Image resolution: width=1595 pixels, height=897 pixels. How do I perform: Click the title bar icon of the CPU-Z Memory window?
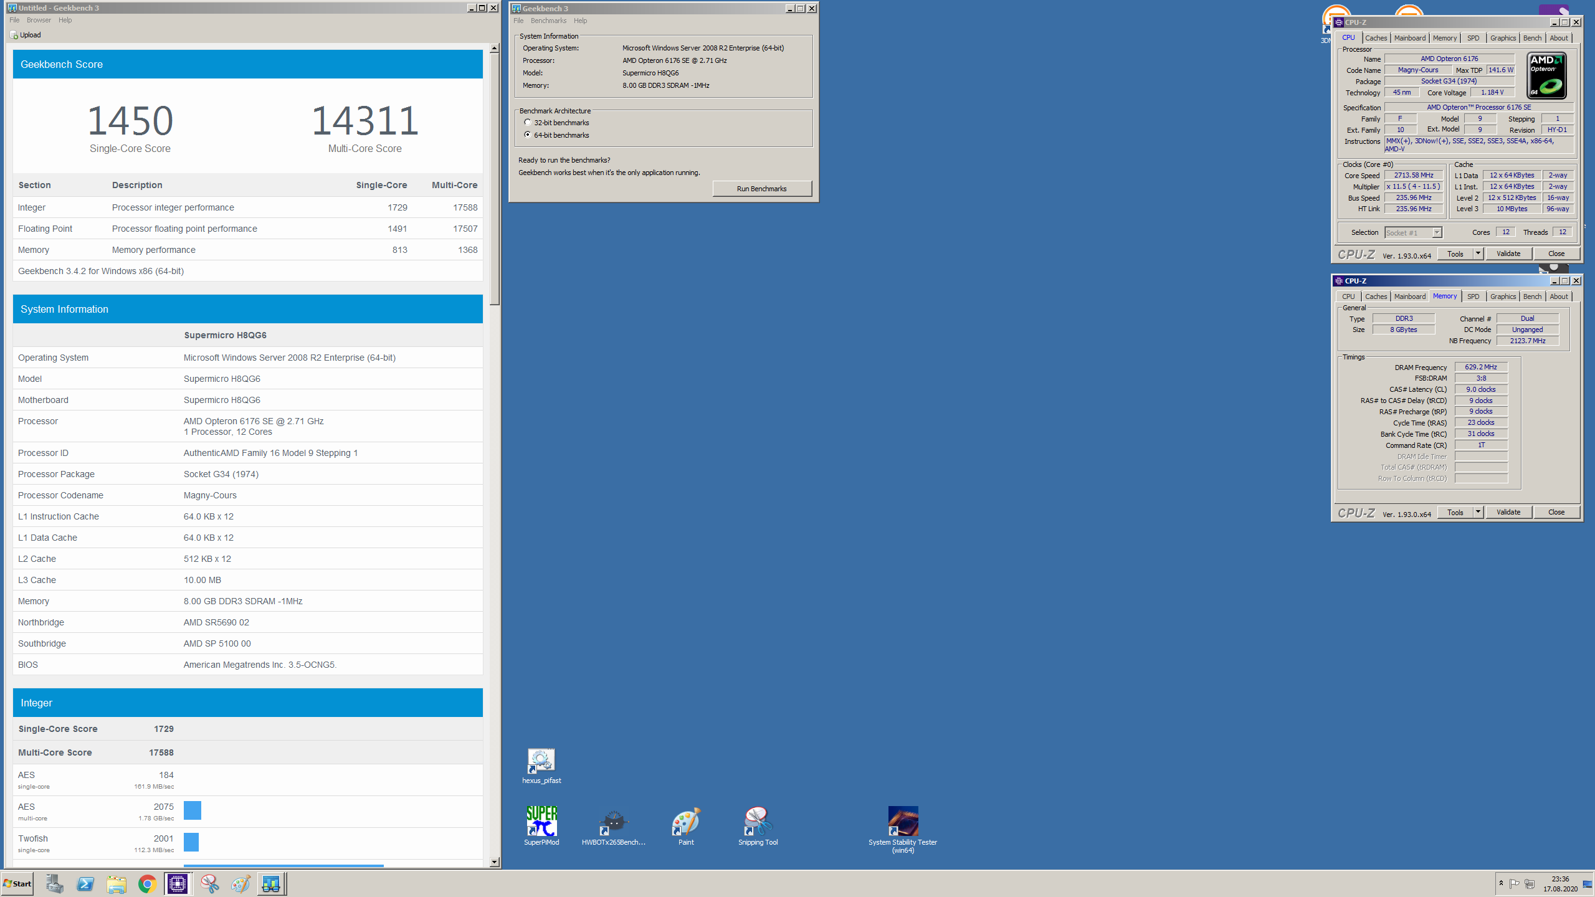1339,281
